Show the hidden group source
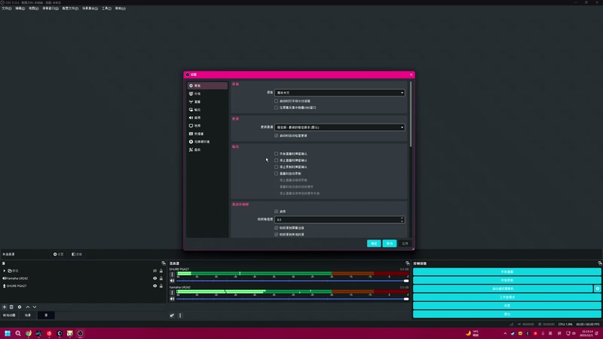The width and height of the screenshot is (603, 339). pyautogui.click(x=155, y=271)
